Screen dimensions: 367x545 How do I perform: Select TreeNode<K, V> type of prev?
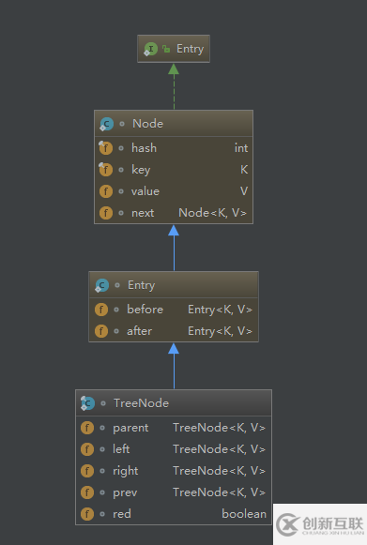(x=219, y=492)
